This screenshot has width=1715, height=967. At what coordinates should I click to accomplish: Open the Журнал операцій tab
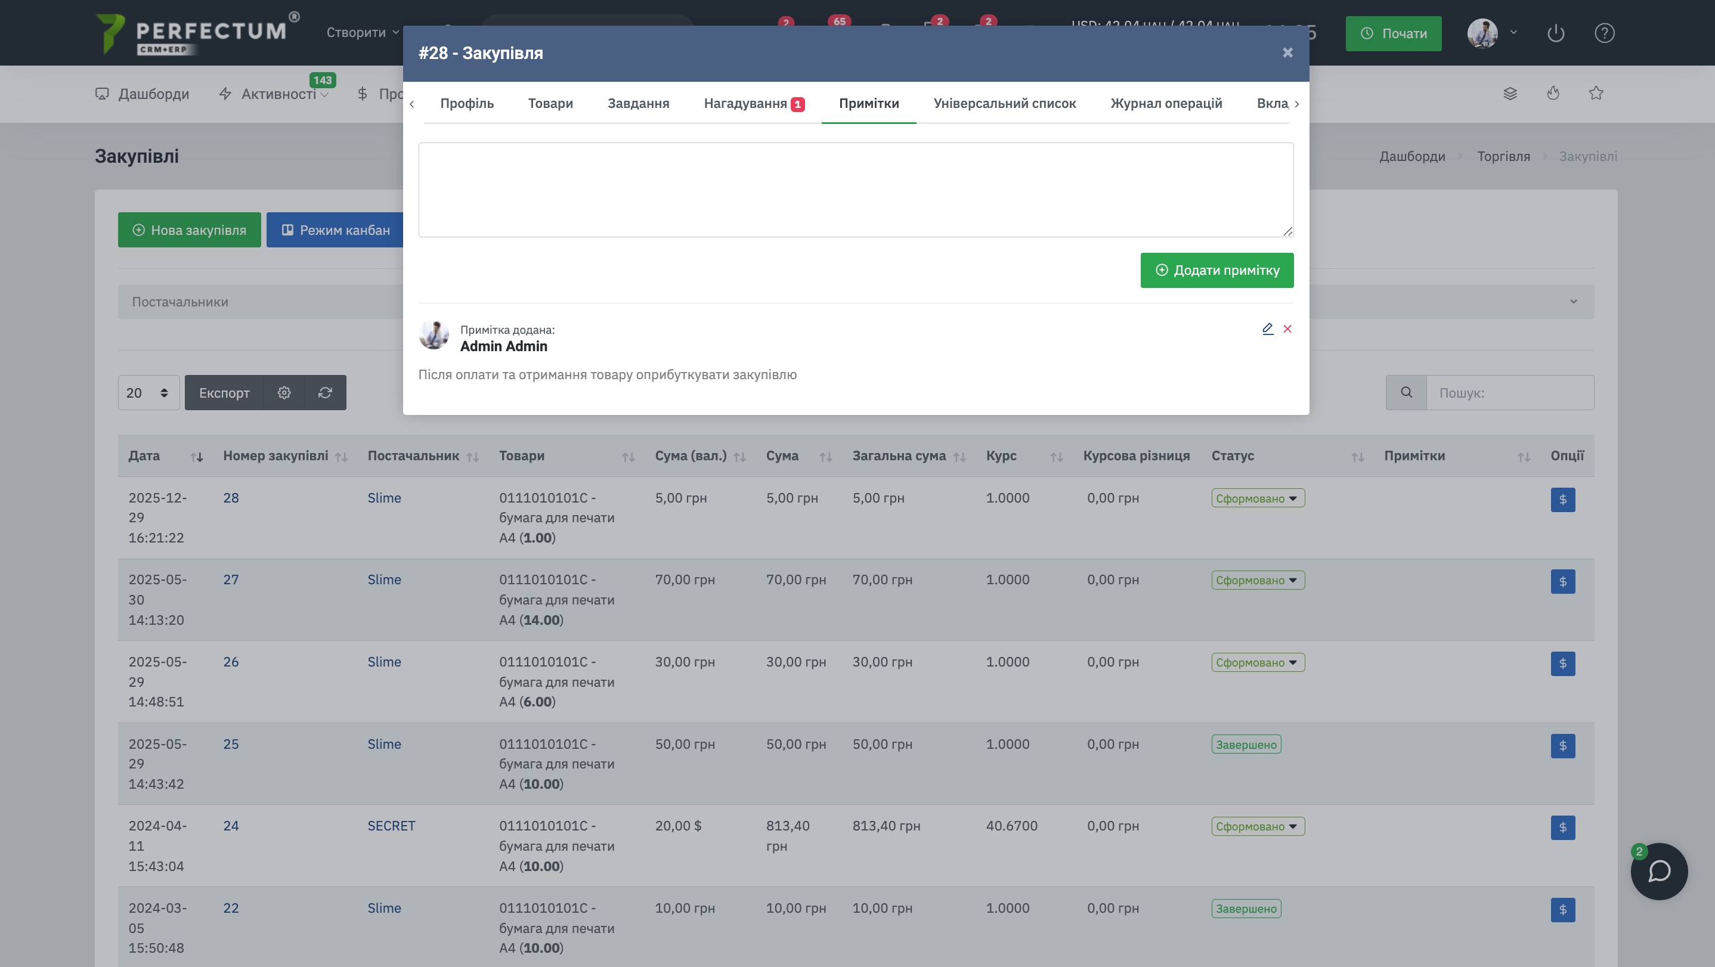point(1166,103)
